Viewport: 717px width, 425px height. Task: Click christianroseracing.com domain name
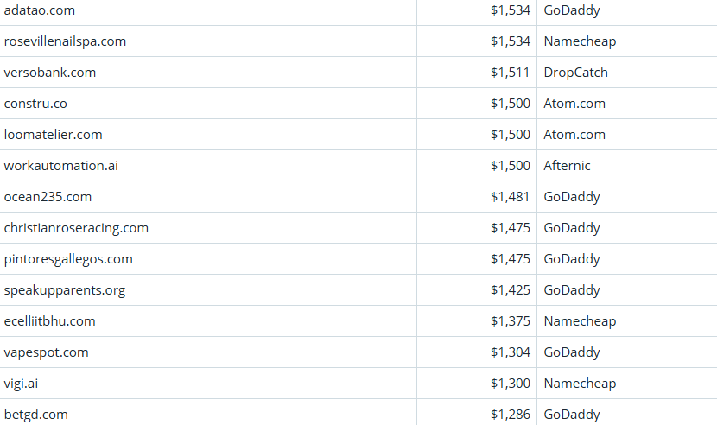[76, 228]
